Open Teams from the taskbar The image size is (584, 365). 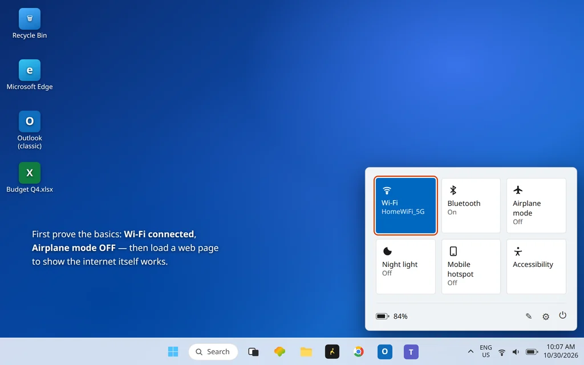[x=411, y=351]
